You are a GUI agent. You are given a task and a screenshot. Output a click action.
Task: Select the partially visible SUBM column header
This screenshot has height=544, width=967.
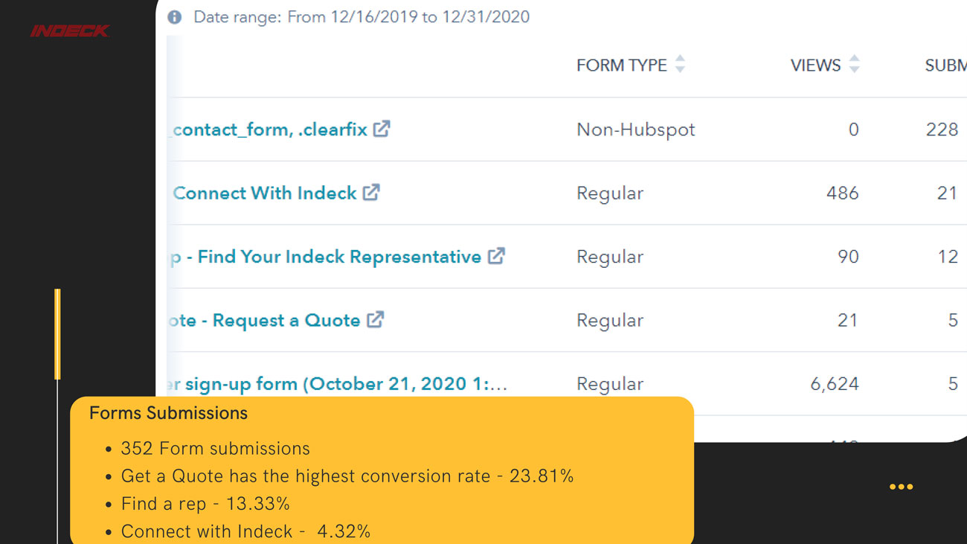coord(945,65)
